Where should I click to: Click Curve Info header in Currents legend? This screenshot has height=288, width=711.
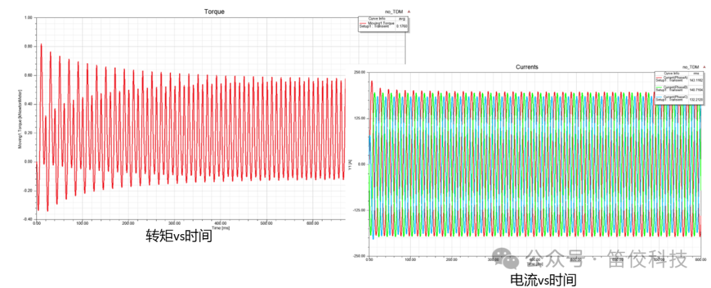click(x=671, y=74)
